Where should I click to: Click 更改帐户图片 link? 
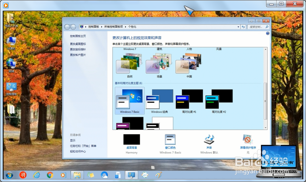pos(78,55)
